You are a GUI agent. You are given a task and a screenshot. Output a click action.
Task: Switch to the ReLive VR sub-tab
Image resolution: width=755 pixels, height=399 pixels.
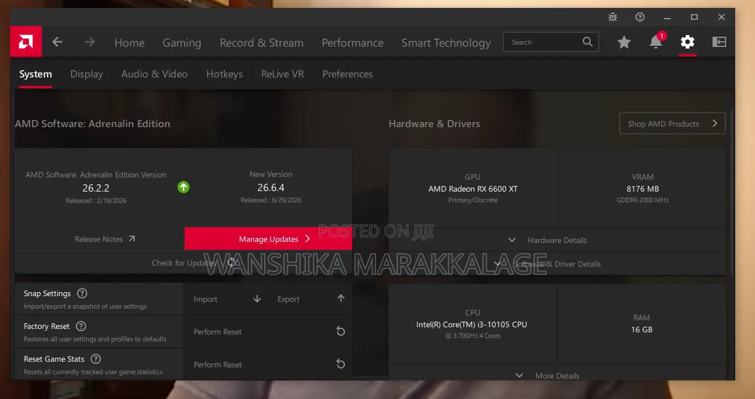point(283,74)
